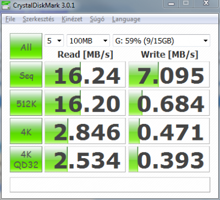Start the 512K benchmark test
220x200 pixels.
[x=26, y=102]
